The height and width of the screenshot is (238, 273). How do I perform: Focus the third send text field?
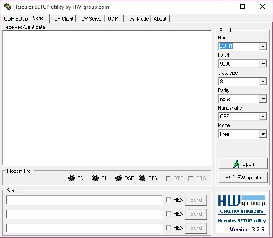(84, 228)
